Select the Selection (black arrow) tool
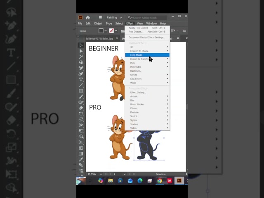This screenshot has width=264, height=198. click(81, 45)
